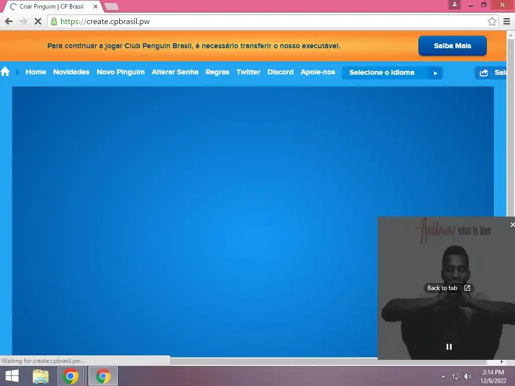515x386 pixels.
Task: Click the browser forward arrow
Action: tap(23, 22)
